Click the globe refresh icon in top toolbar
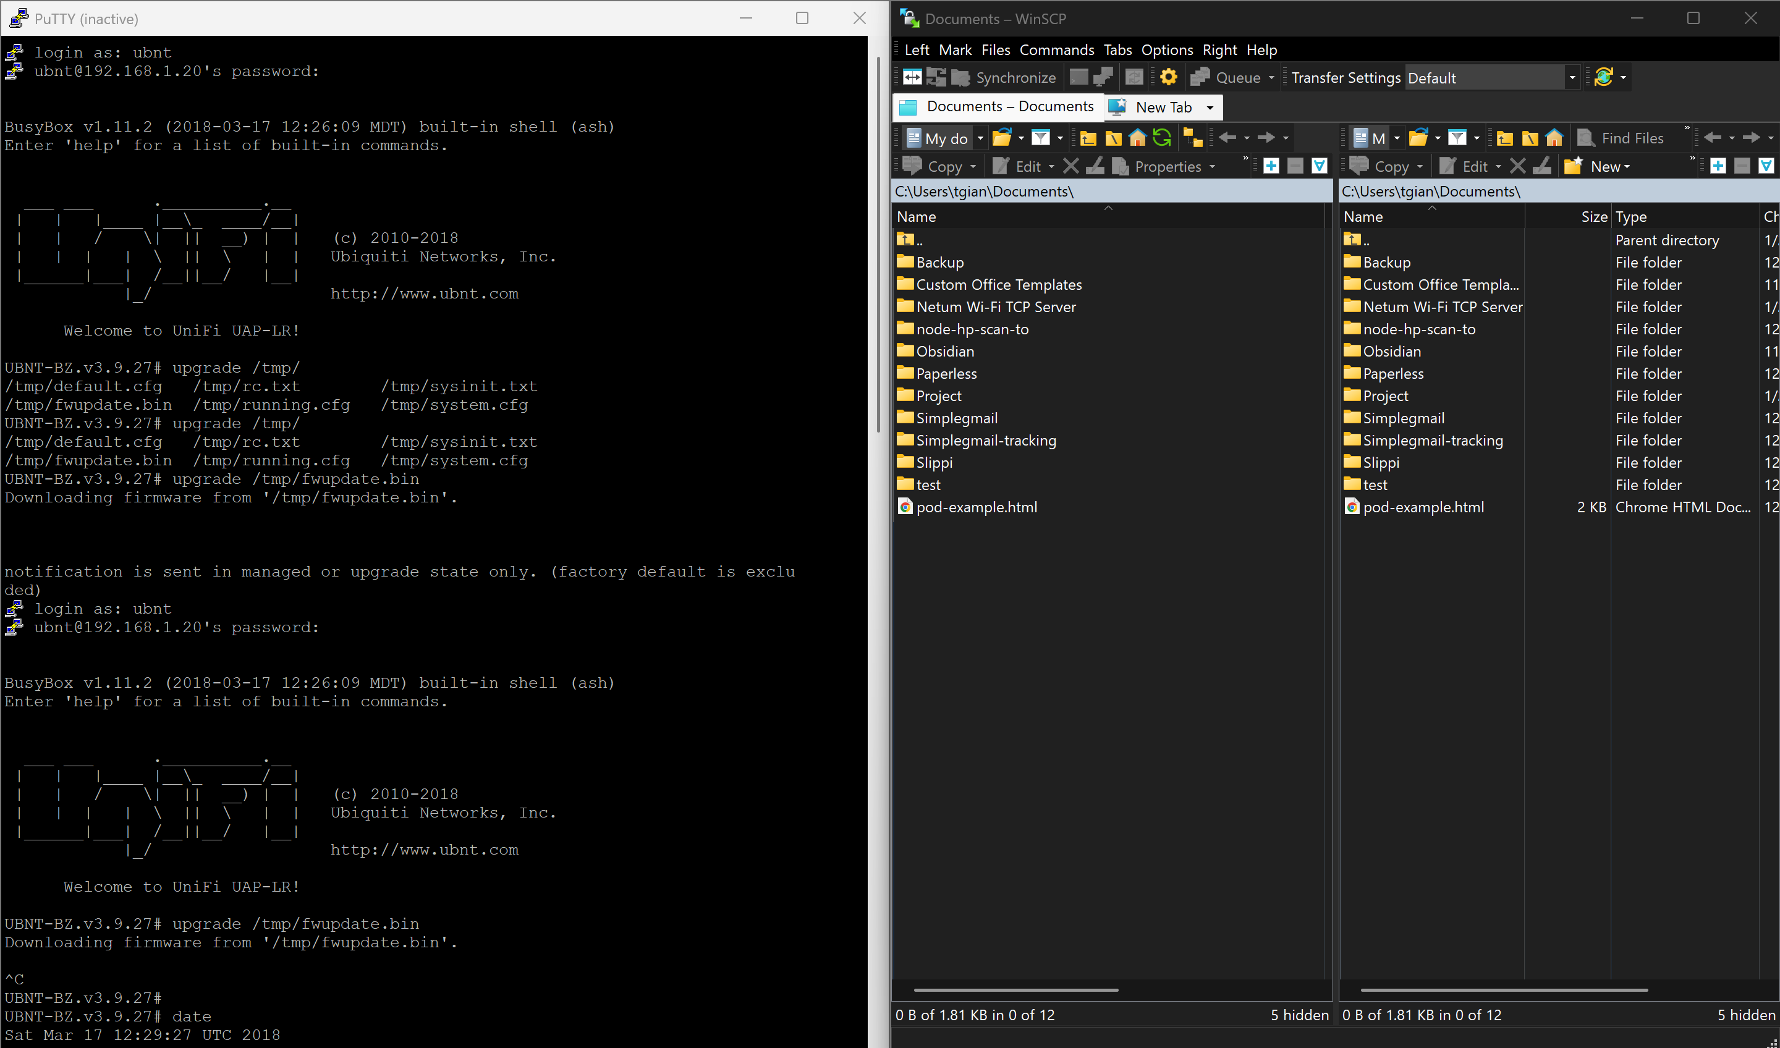This screenshot has width=1780, height=1048. coord(1603,77)
